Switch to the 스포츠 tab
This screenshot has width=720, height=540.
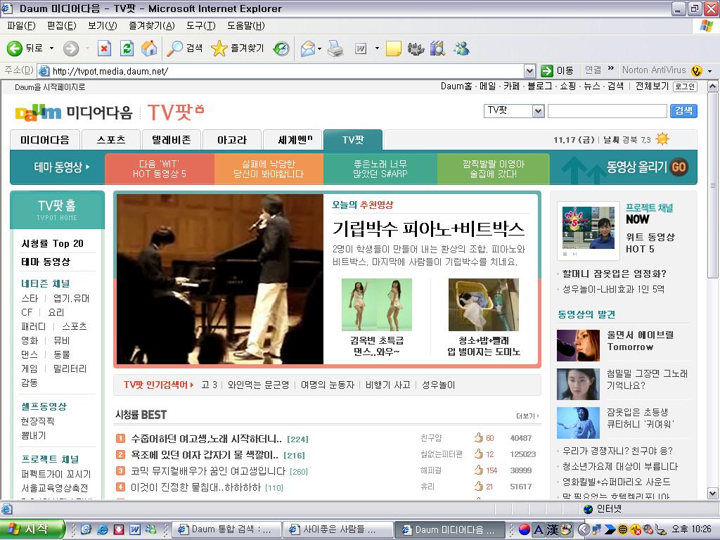pyautogui.click(x=111, y=140)
